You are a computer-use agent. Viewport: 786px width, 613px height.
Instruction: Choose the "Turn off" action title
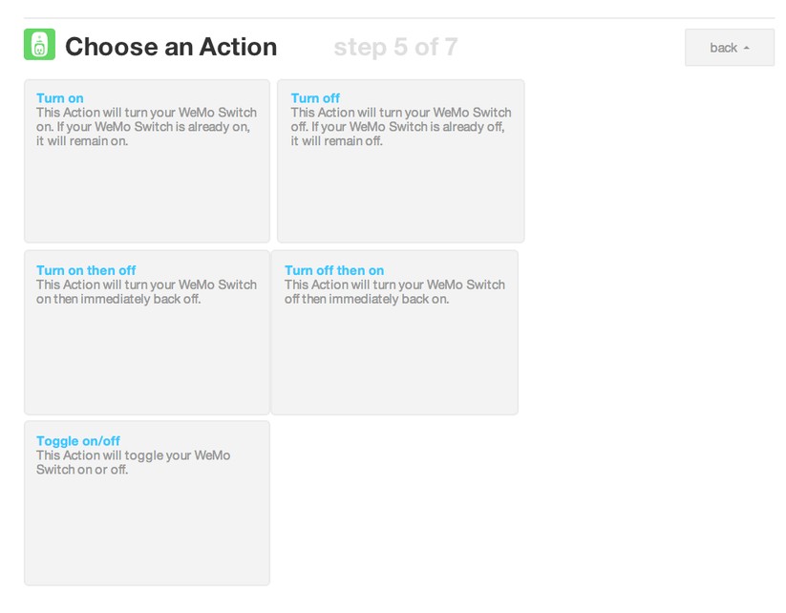click(x=315, y=98)
